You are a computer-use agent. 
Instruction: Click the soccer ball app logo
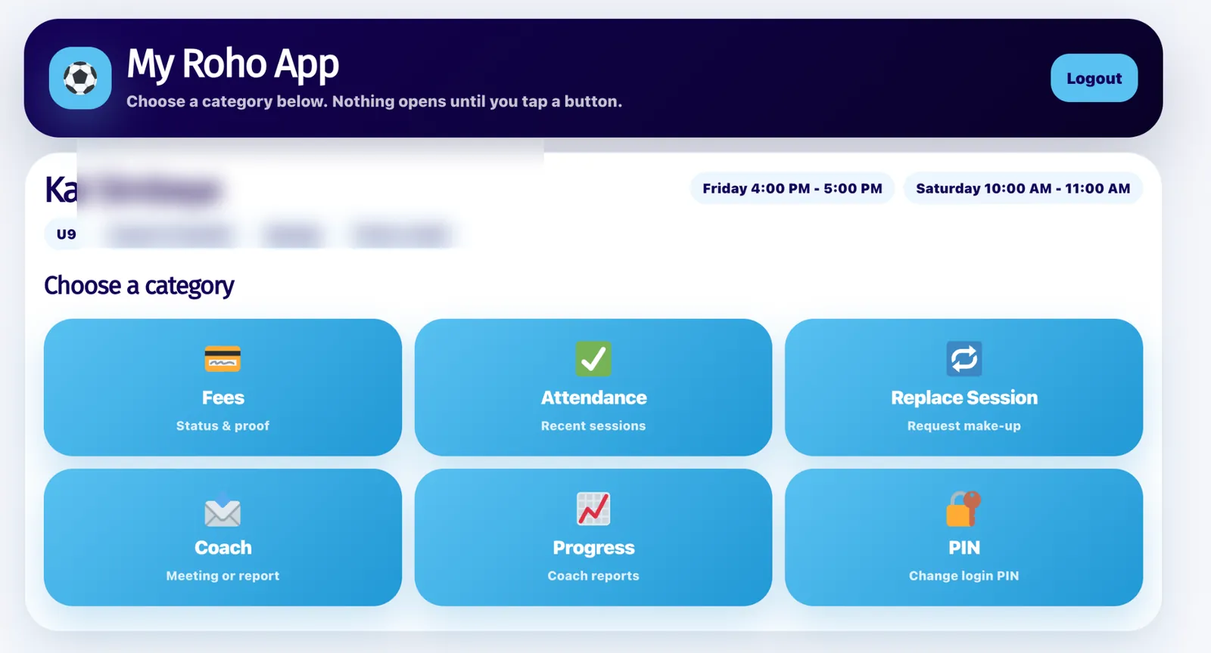pyautogui.click(x=80, y=78)
